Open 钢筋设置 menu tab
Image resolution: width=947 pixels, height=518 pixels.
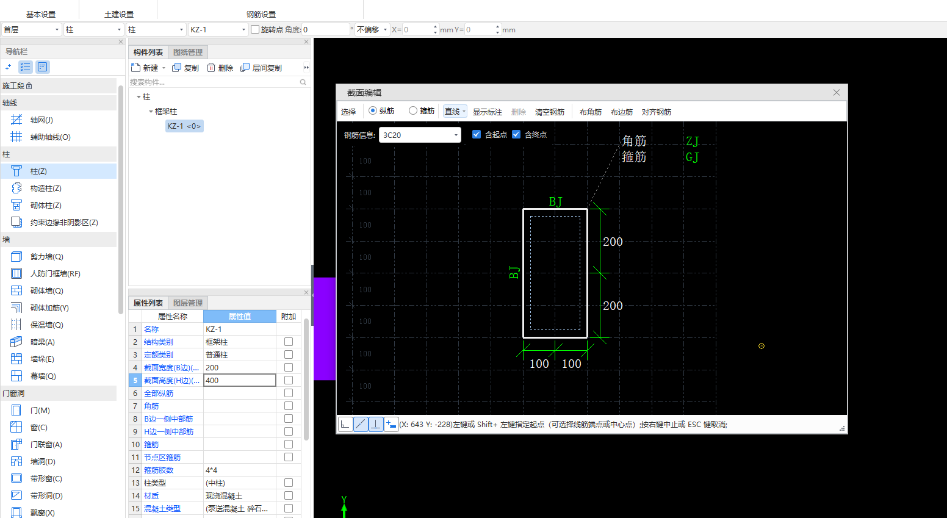coord(261,14)
